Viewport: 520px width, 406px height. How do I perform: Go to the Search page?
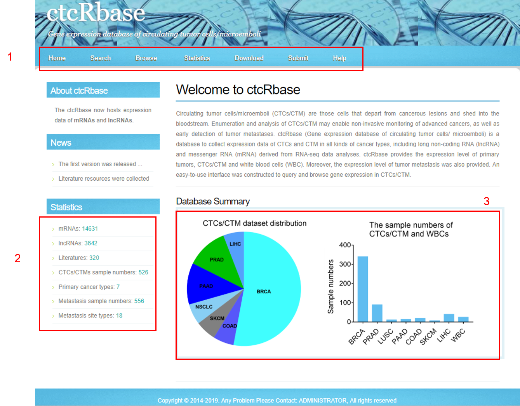point(100,58)
